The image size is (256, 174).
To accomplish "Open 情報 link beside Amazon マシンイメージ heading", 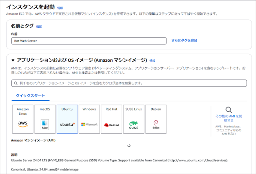I will tap(152, 60).
